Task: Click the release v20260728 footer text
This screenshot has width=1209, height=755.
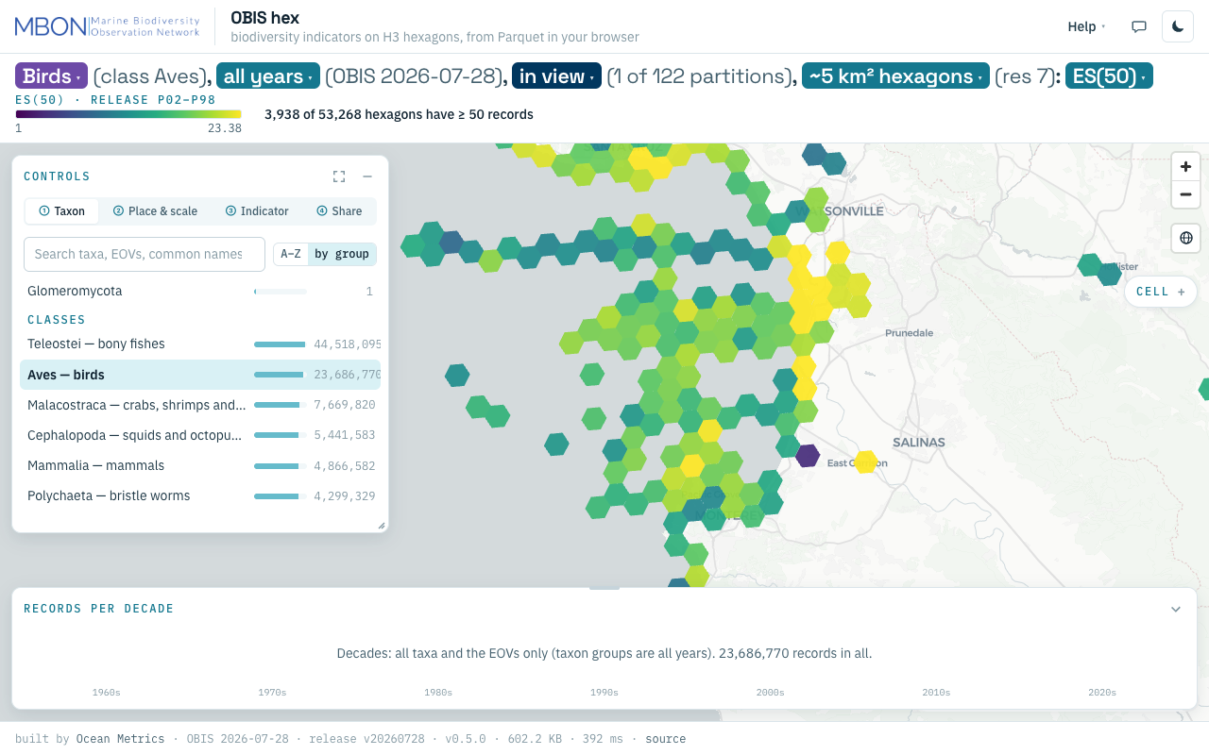Action: click(366, 739)
